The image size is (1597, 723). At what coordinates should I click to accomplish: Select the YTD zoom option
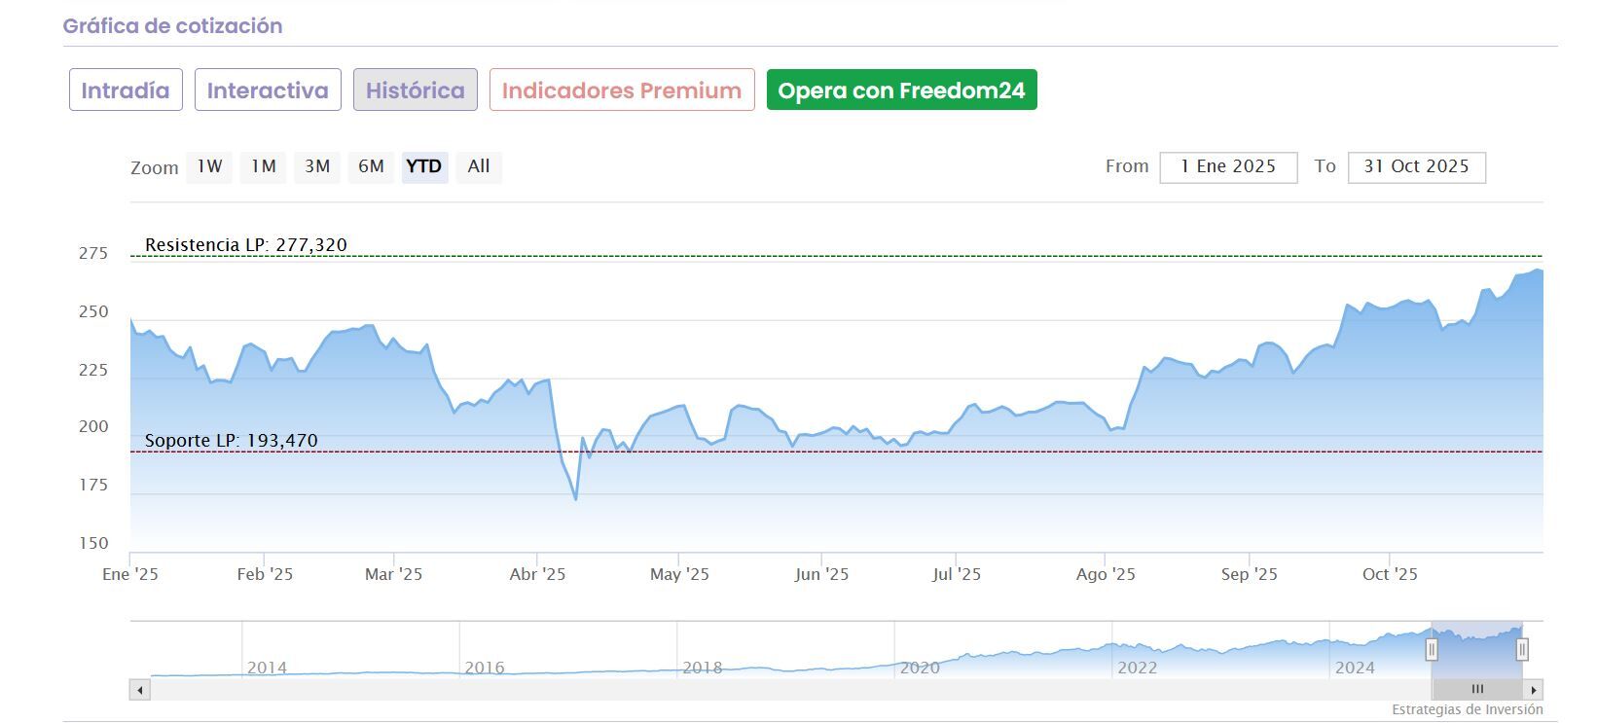(424, 166)
